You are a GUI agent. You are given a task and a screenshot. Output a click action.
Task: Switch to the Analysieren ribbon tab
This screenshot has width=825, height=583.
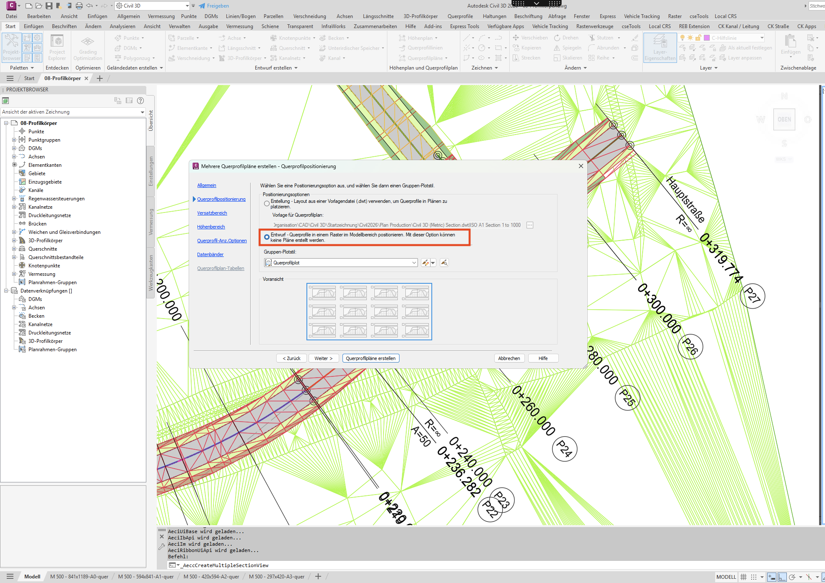click(x=122, y=26)
